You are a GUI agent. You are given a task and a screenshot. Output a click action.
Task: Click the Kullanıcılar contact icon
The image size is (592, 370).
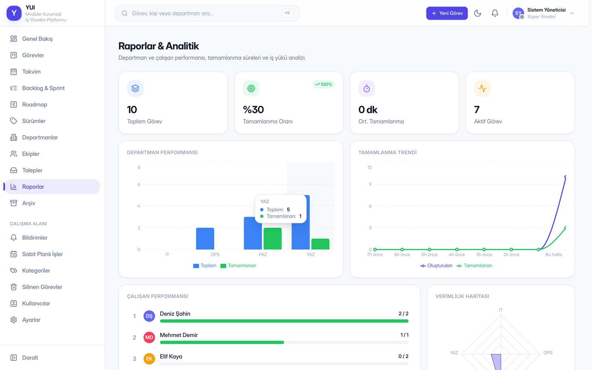pos(14,303)
